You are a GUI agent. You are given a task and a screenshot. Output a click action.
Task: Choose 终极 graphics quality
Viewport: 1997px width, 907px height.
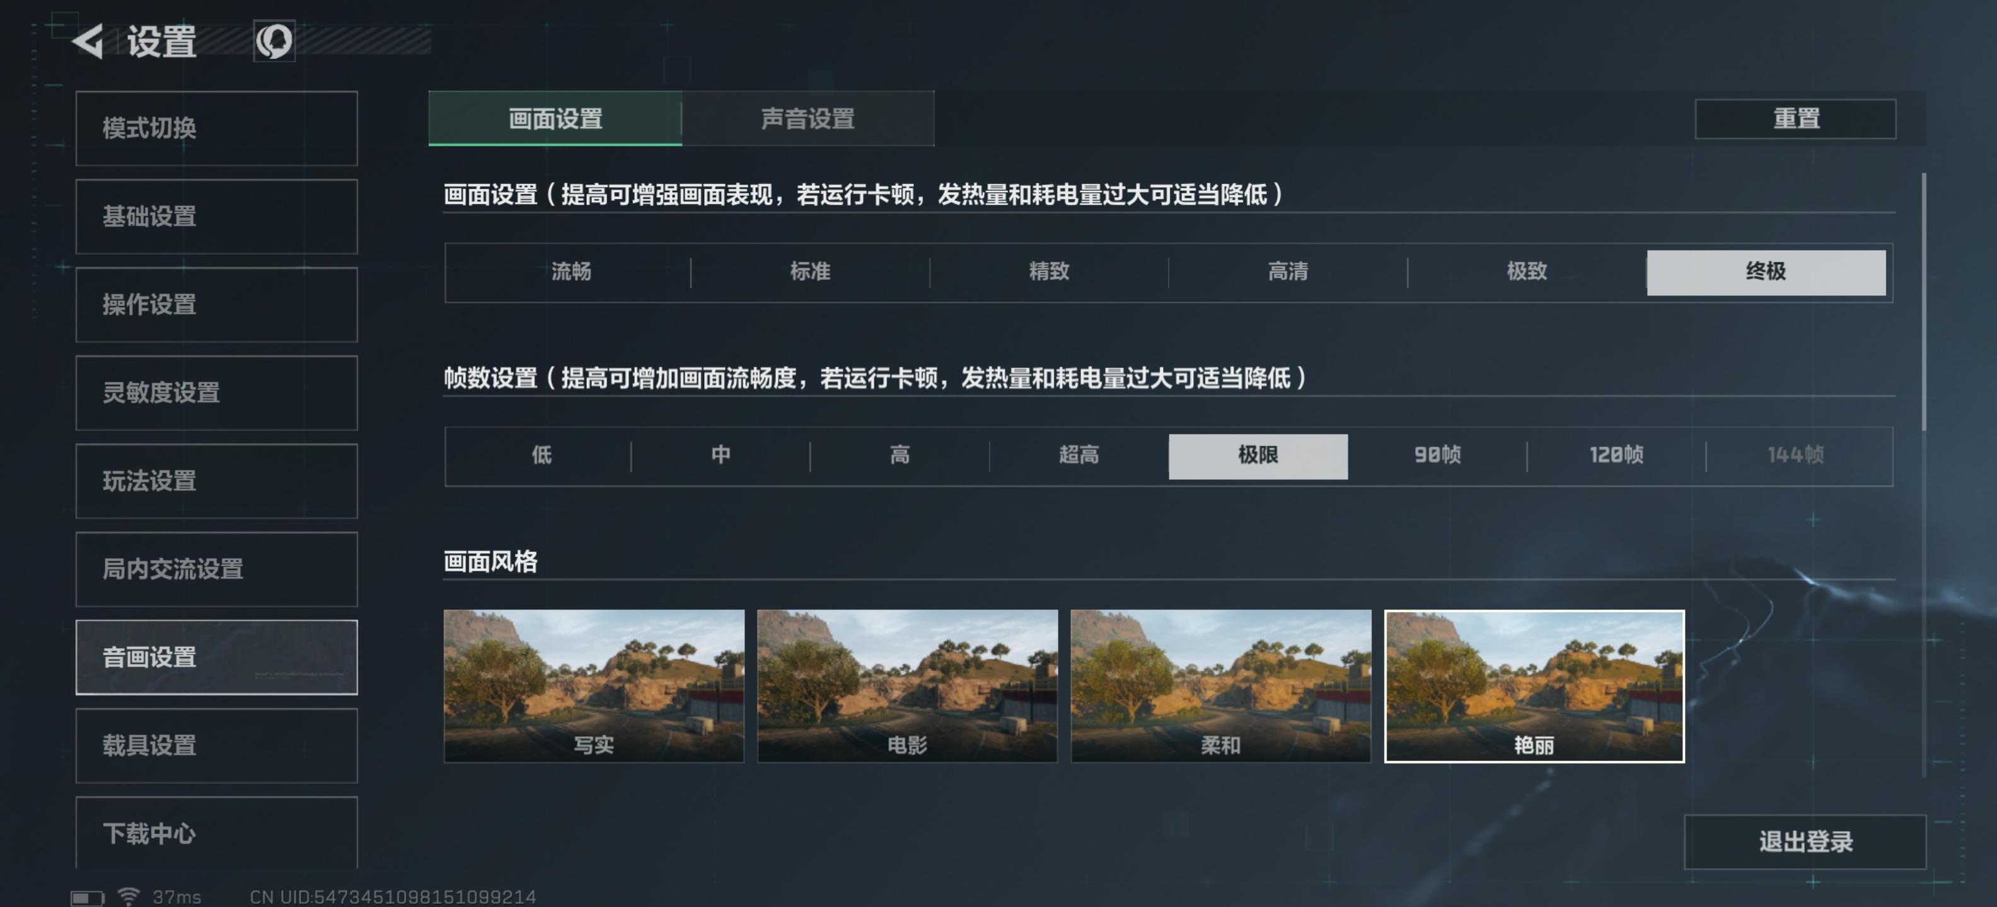(1766, 272)
